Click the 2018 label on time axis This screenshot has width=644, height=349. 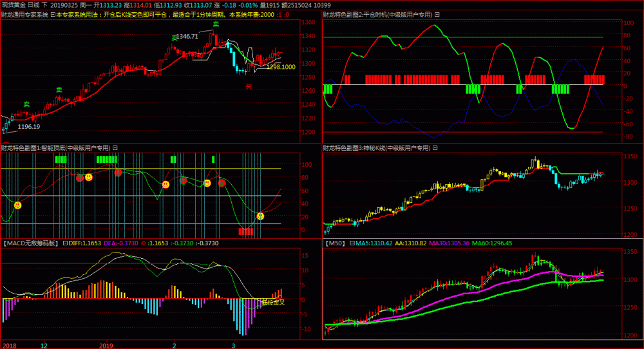pyautogui.click(x=10, y=345)
